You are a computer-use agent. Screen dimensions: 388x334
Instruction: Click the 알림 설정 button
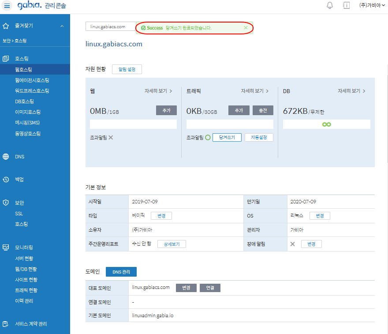pyautogui.click(x=127, y=69)
